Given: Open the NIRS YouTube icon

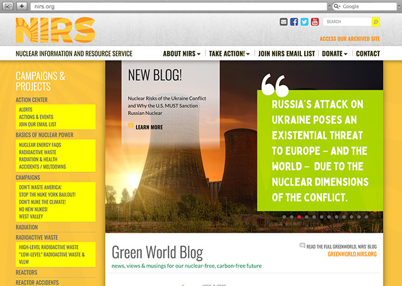Looking at the screenshot, I should click(x=315, y=22).
